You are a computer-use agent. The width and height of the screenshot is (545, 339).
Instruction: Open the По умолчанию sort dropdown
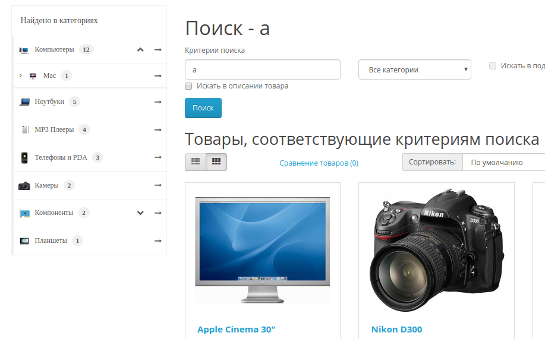click(x=504, y=162)
